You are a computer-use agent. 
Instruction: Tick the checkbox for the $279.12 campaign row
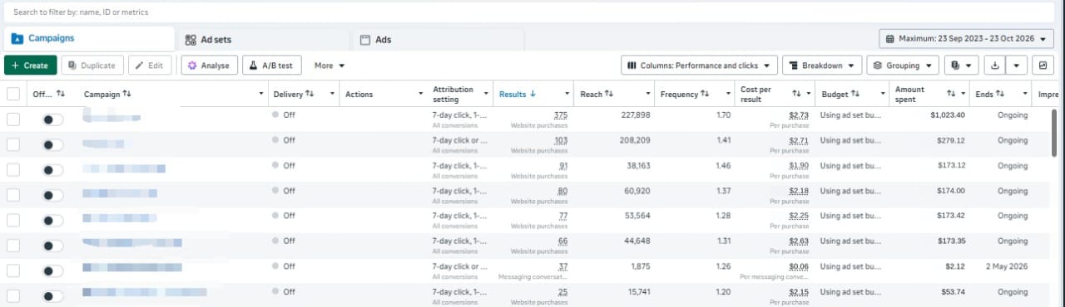pyautogui.click(x=12, y=144)
